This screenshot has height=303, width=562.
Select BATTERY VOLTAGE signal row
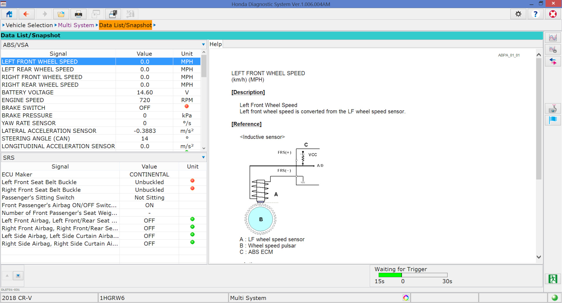(x=101, y=92)
